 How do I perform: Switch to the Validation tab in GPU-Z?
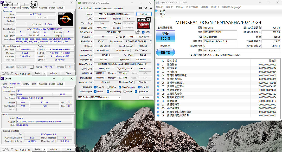click(119, 8)
